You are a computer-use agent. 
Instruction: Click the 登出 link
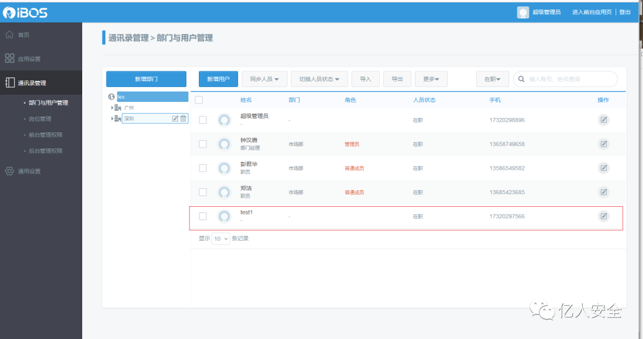click(625, 13)
